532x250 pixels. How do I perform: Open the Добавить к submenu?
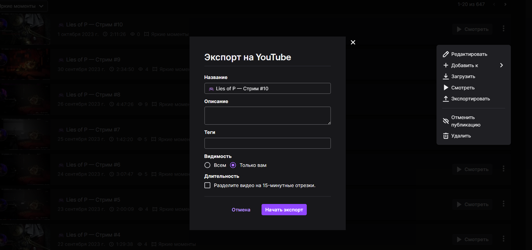point(474,65)
